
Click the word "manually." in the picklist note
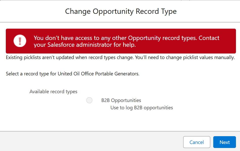click(225, 58)
